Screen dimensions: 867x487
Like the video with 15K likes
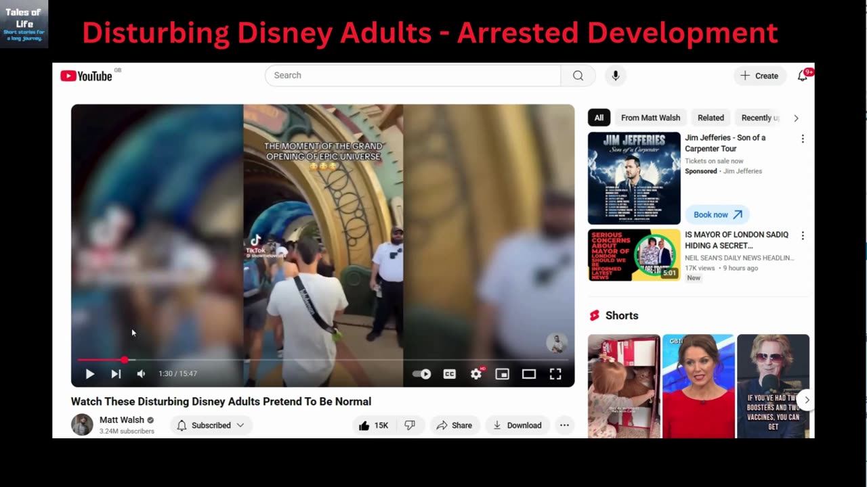(x=373, y=425)
